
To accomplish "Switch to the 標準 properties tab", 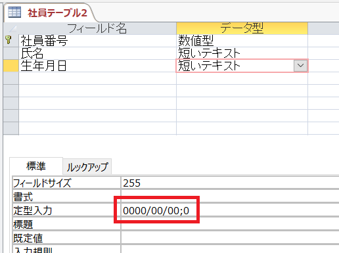I will pyautogui.click(x=36, y=166).
